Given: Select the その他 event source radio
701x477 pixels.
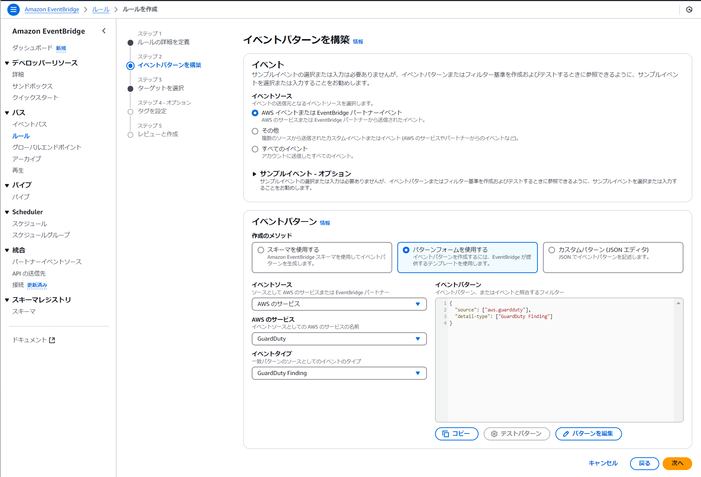Looking at the screenshot, I should coord(255,131).
